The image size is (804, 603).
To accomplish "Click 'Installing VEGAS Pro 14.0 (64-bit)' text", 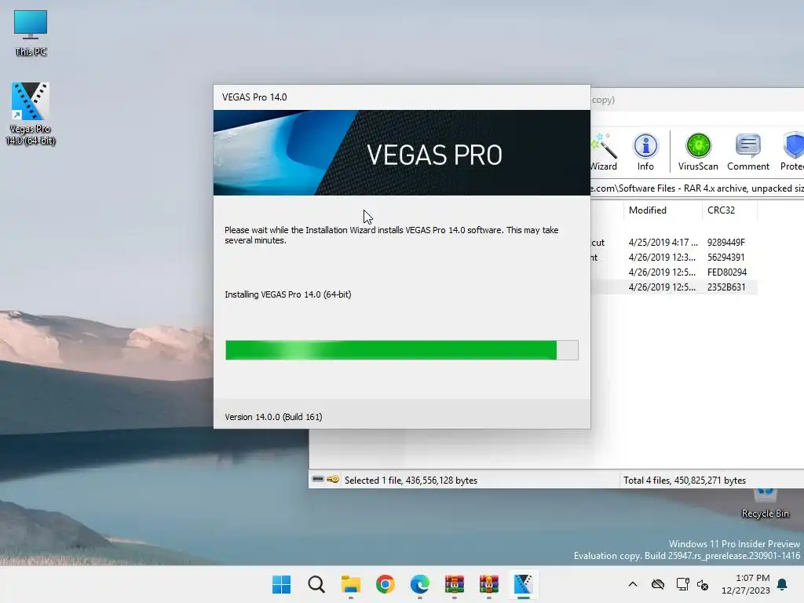I will (x=287, y=295).
